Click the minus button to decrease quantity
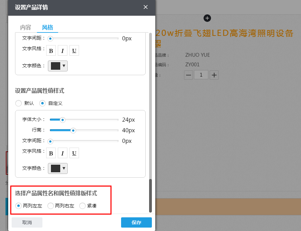Viewport: 301px width, 231px height. (x=188, y=75)
